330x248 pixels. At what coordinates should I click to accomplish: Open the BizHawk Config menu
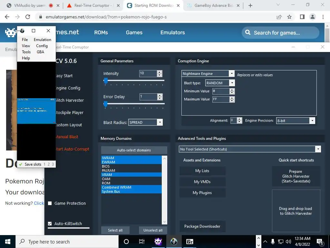pos(42,46)
